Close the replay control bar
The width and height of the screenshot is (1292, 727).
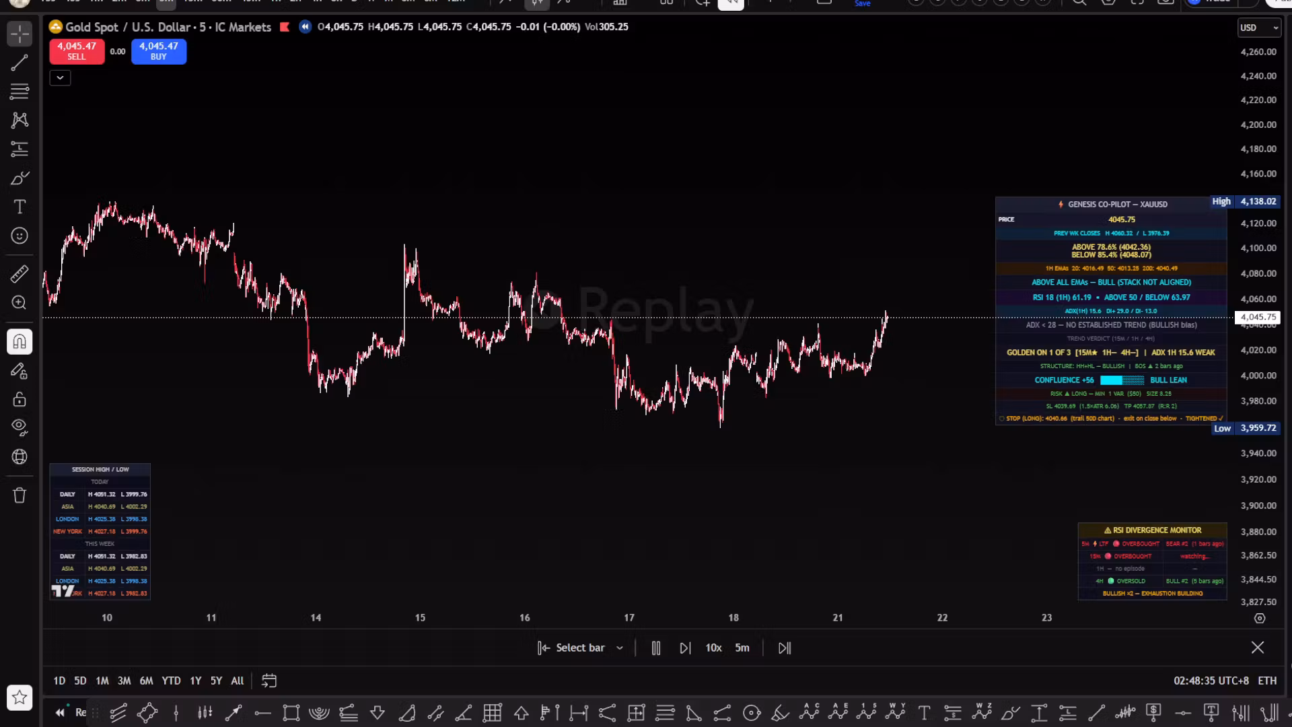click(1258, 648)
